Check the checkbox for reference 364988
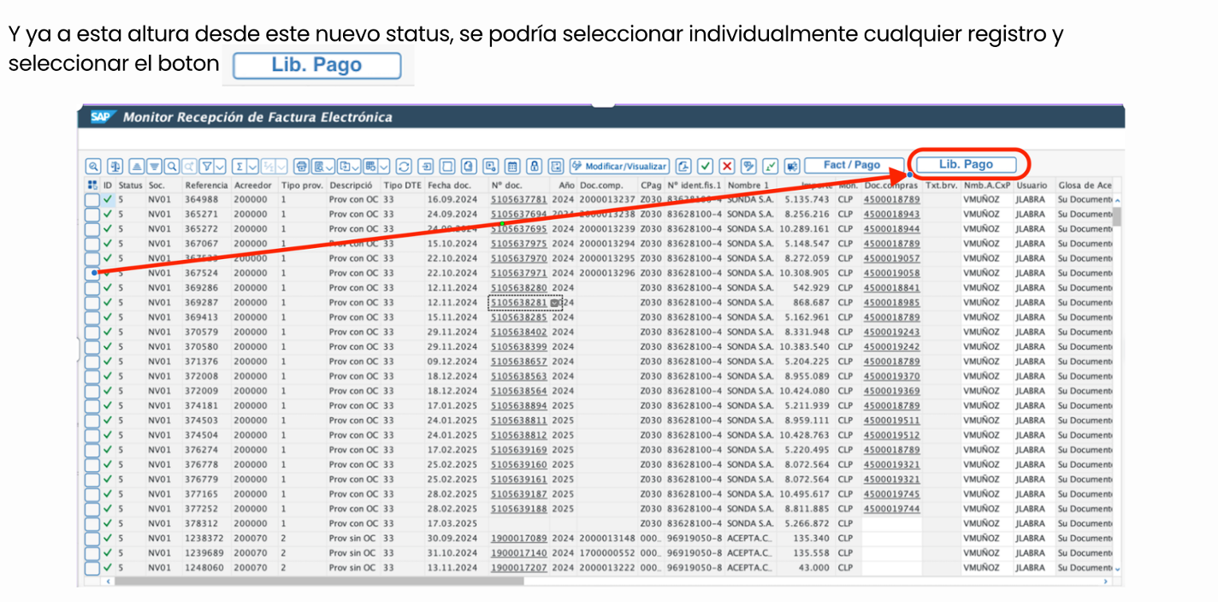Viewport: 1218px width, 602px height. click(x=92, y=199)
